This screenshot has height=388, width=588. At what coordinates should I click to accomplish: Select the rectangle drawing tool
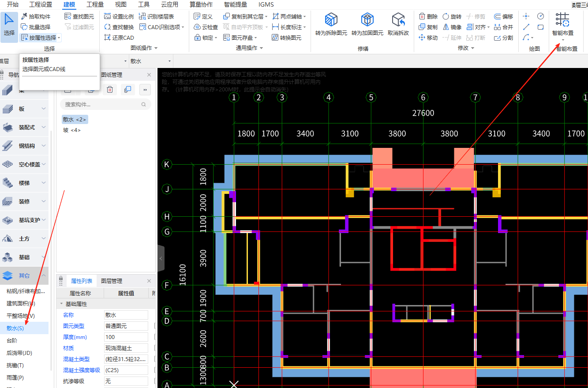(540, 27)
